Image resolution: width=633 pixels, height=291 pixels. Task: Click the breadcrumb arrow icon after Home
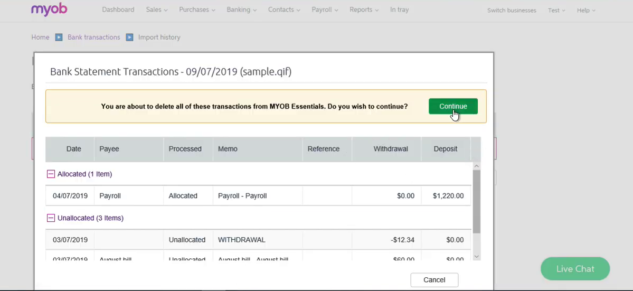coord(59,37)
